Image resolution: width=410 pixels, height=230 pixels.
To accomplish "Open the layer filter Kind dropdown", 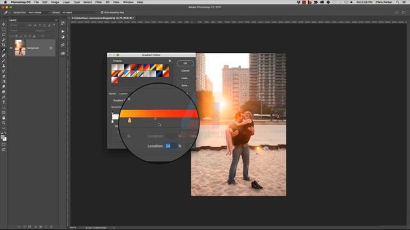I will coord(18,26).
